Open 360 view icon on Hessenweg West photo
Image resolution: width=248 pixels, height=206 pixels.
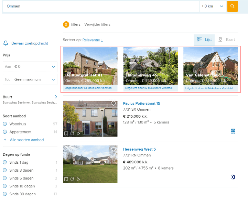tap(72, 179)
